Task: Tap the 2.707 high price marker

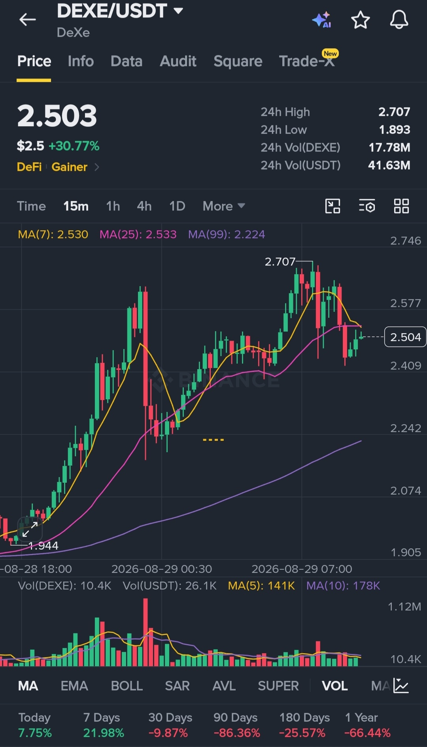Action: tap(280, 262)
